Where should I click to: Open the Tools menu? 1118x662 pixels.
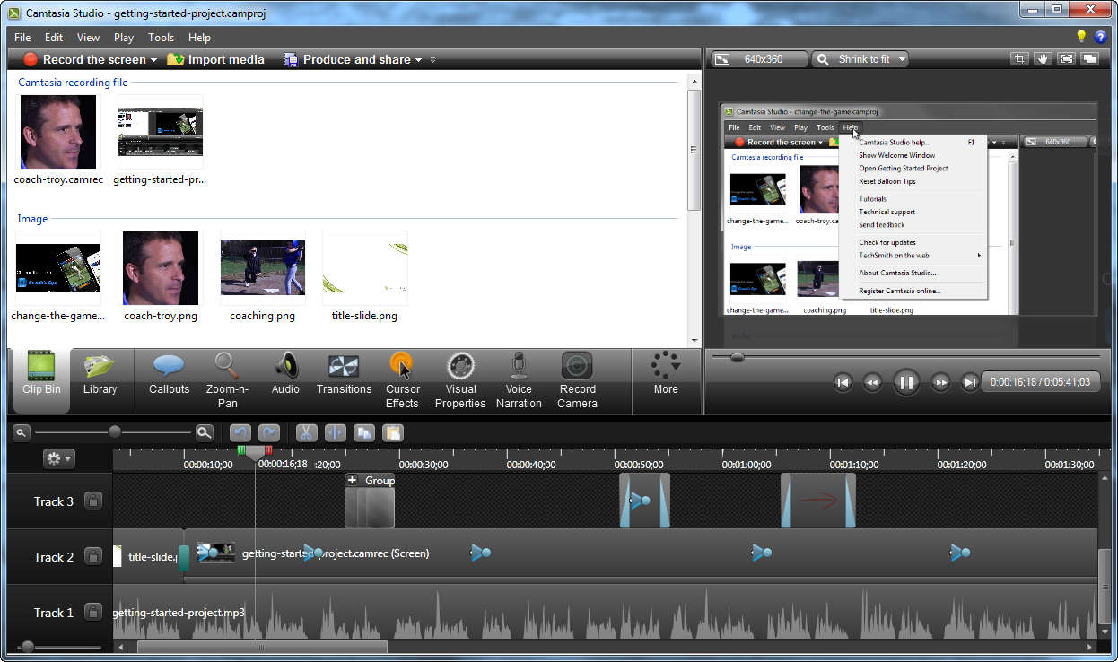tap(161, 38)
